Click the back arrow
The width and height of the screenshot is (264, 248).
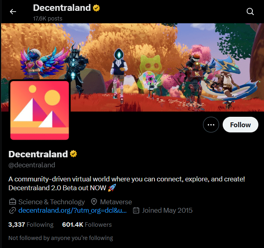pos(13,12)
